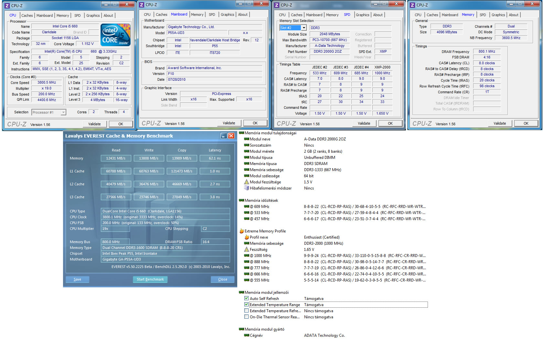Screen dimensions: 543x339
Task: Click the Z icon in CPU-Z Memory window title
Action: pyautogui.click(x=412, y=5)
